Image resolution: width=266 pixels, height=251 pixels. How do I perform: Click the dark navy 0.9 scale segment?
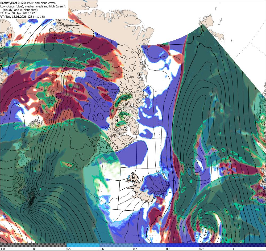(216, 245)
